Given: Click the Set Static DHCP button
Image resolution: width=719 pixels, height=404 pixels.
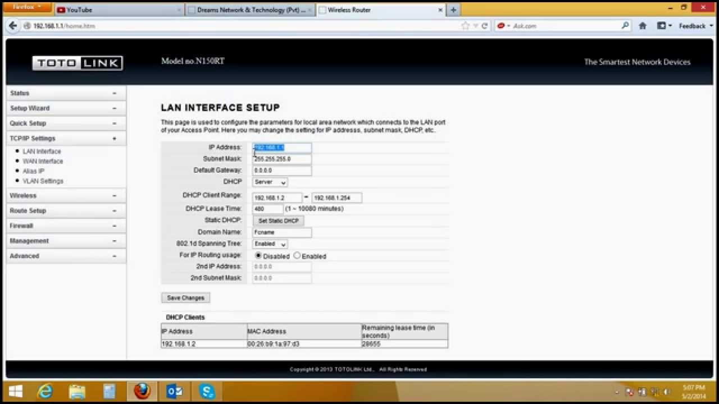Looking at the screenshot, I should click(278, 221).
